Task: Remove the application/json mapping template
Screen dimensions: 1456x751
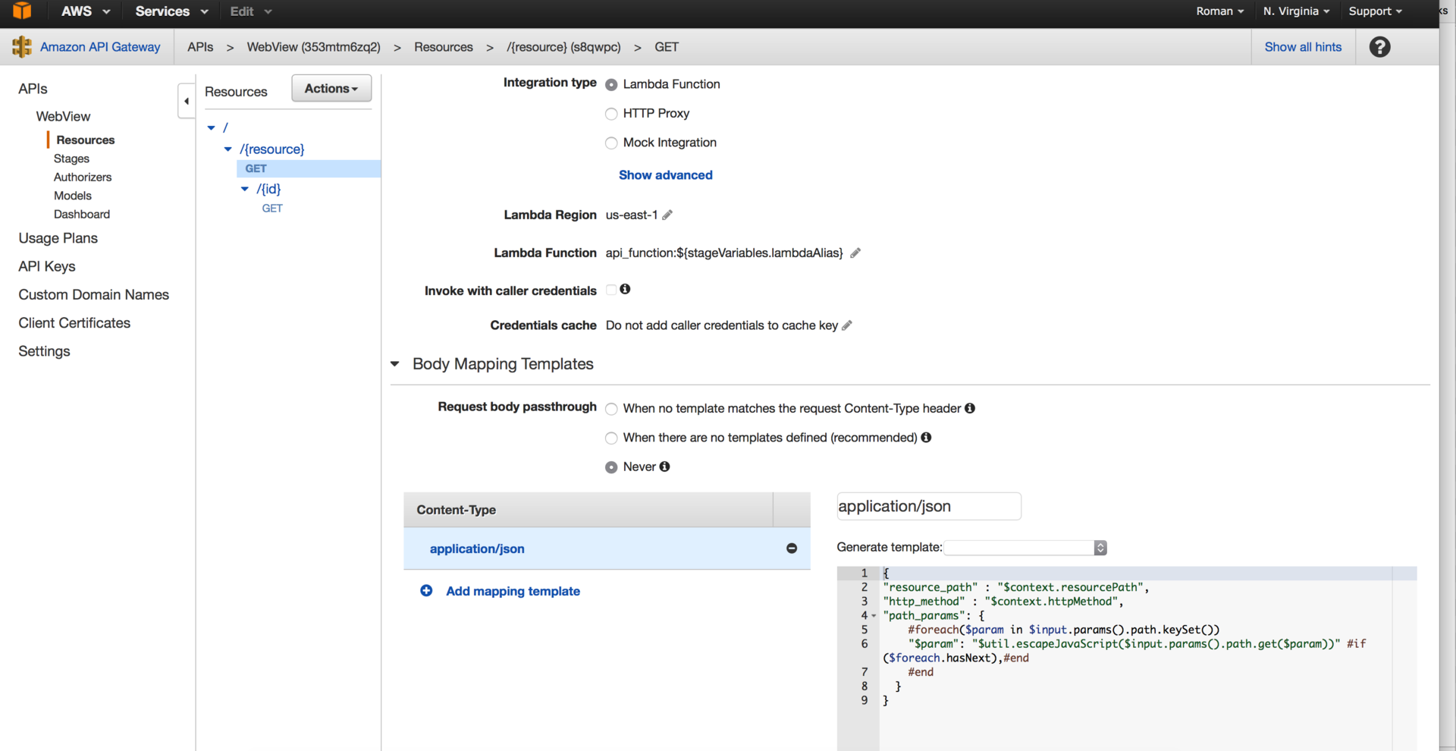Action: point(792,548)
